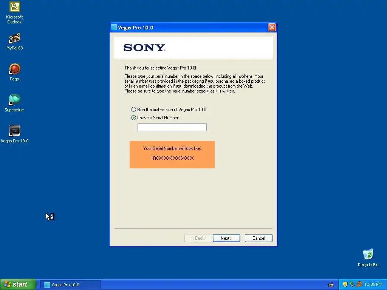Click the orange magnifier tray icon

[359, 285]
